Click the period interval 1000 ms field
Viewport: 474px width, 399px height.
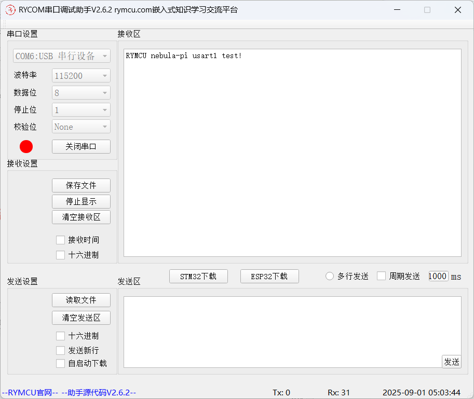pos(438,276)
